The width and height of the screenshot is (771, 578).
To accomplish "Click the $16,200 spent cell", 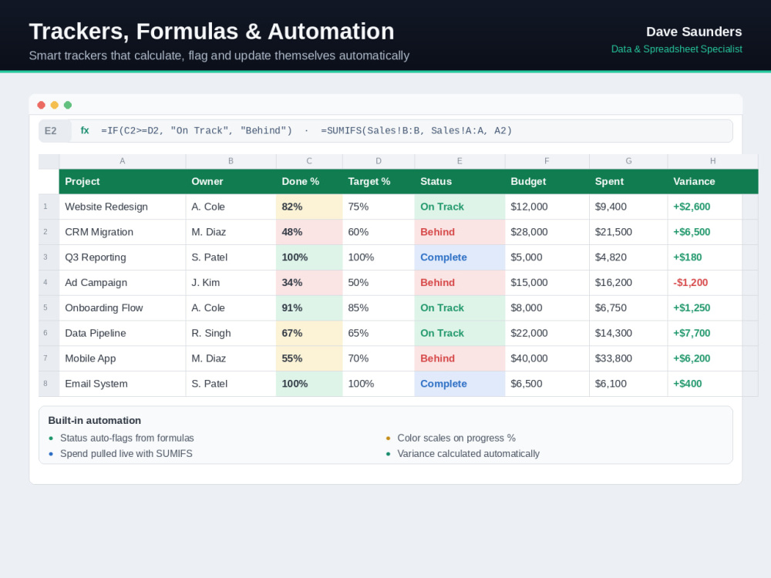I will click(x=628, y=283).
